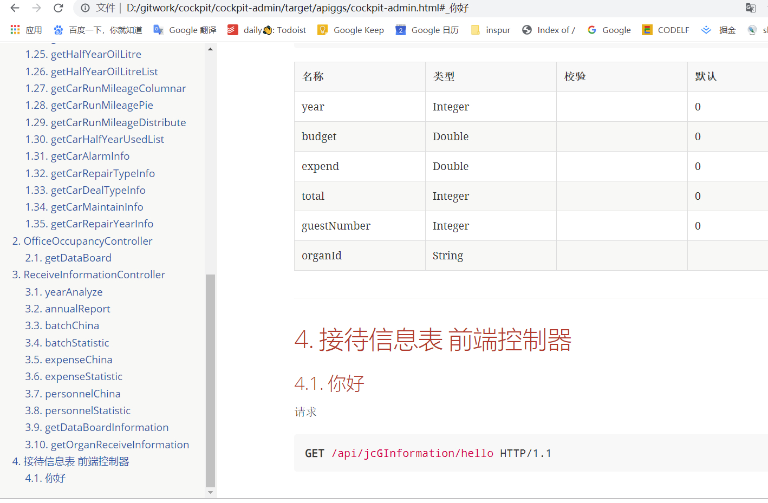Click the 掘金 bookmark icon
Viewport: 768px width, 503px height.
(x=706, y=30)
